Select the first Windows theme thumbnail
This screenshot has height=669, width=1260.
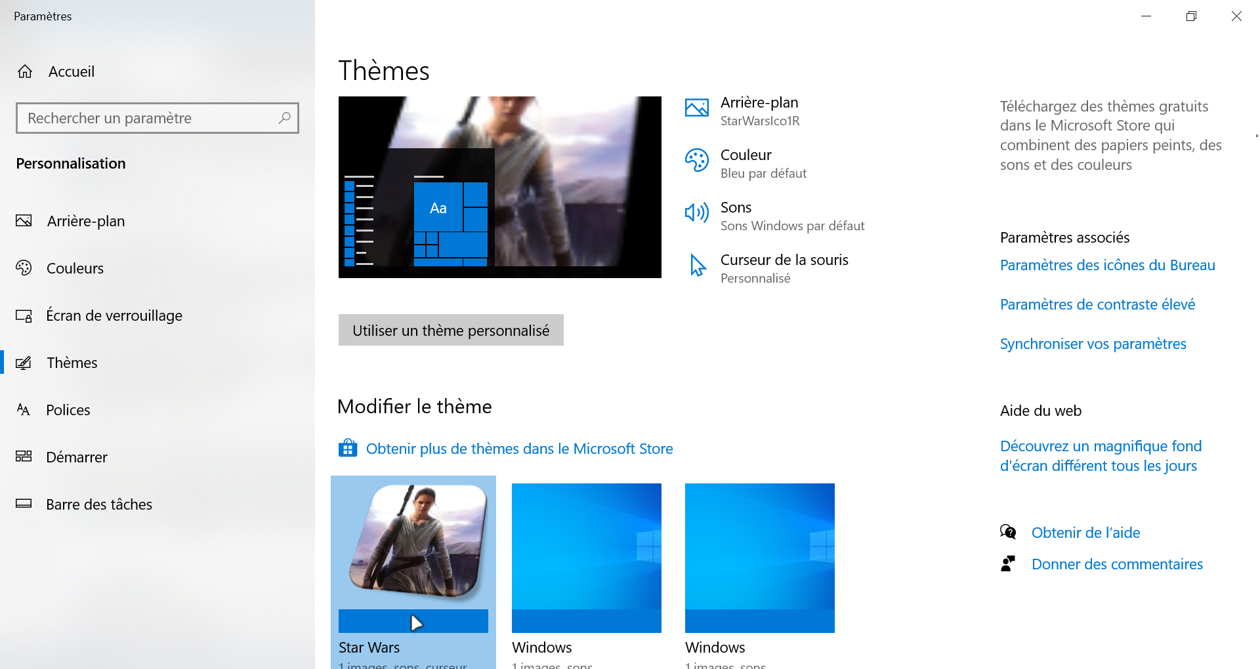[x=586, y=557]
